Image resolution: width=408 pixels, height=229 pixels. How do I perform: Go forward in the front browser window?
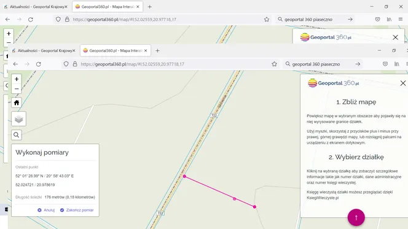27,64
